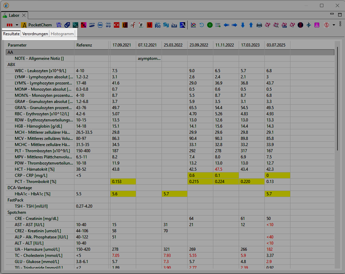Click the green add result icon
This screenshot has width=345, height=274.
point(210,25)
